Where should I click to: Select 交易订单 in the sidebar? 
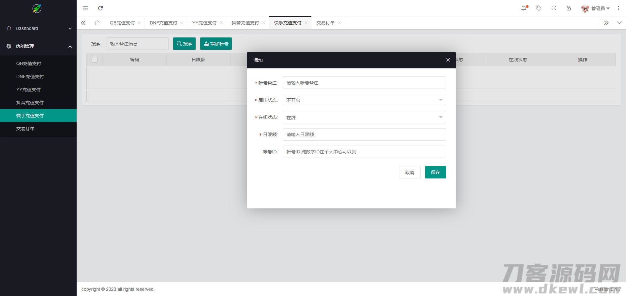tap(25, 128)
